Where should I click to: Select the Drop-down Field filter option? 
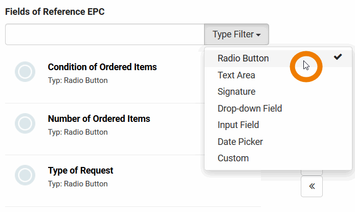[250, 109]
